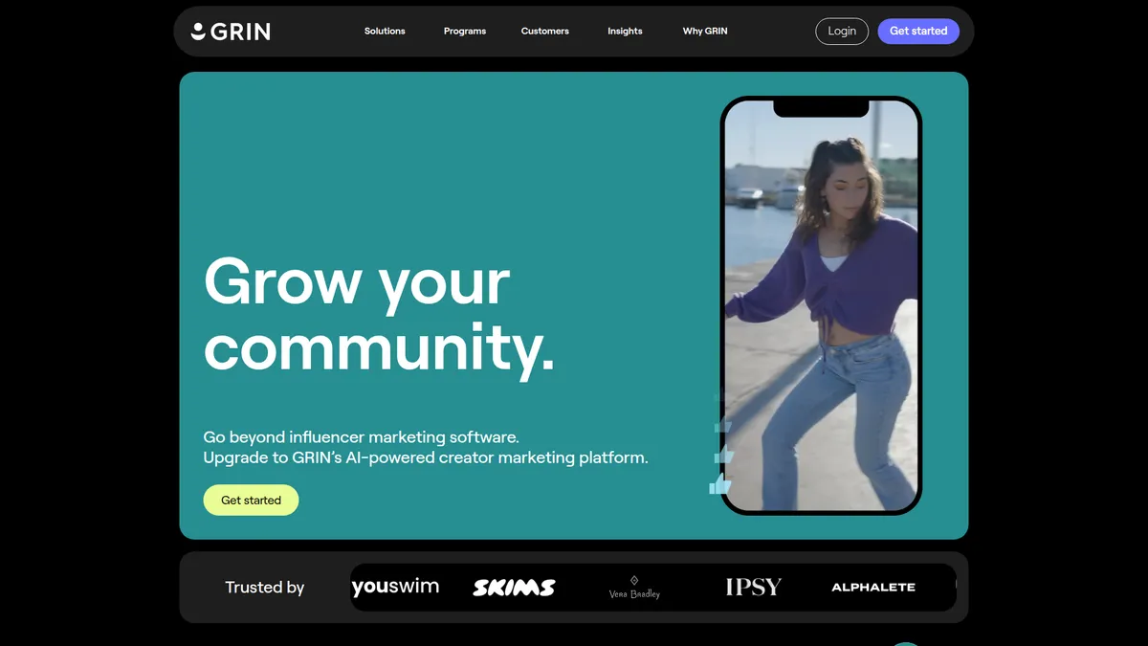Image resolution: width=1148 pixels, height=646 pixels.
Task: Click the yellow Get started hero button
Action: (x=251, y=501)
